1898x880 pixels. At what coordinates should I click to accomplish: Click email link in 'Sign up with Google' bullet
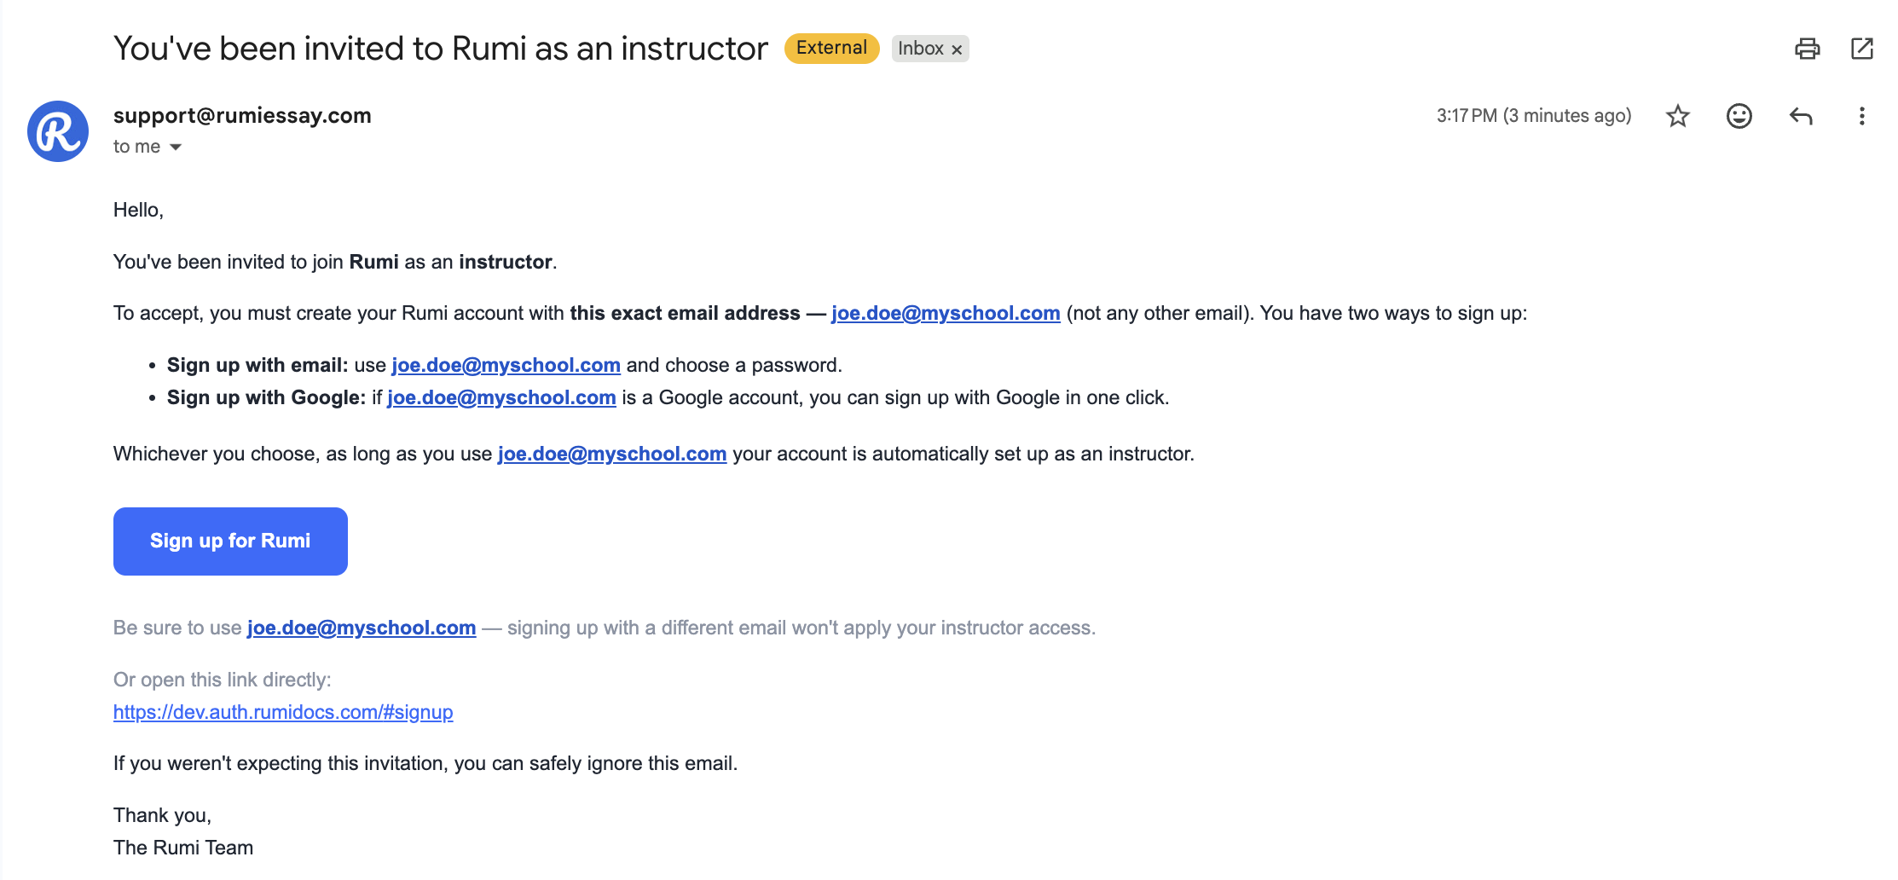point(501,397)
